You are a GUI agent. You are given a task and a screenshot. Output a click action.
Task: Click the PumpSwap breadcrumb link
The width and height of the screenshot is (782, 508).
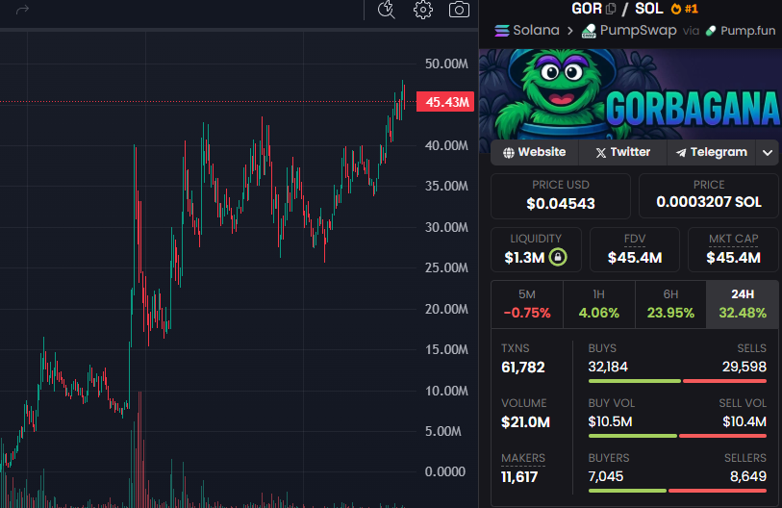639,31
